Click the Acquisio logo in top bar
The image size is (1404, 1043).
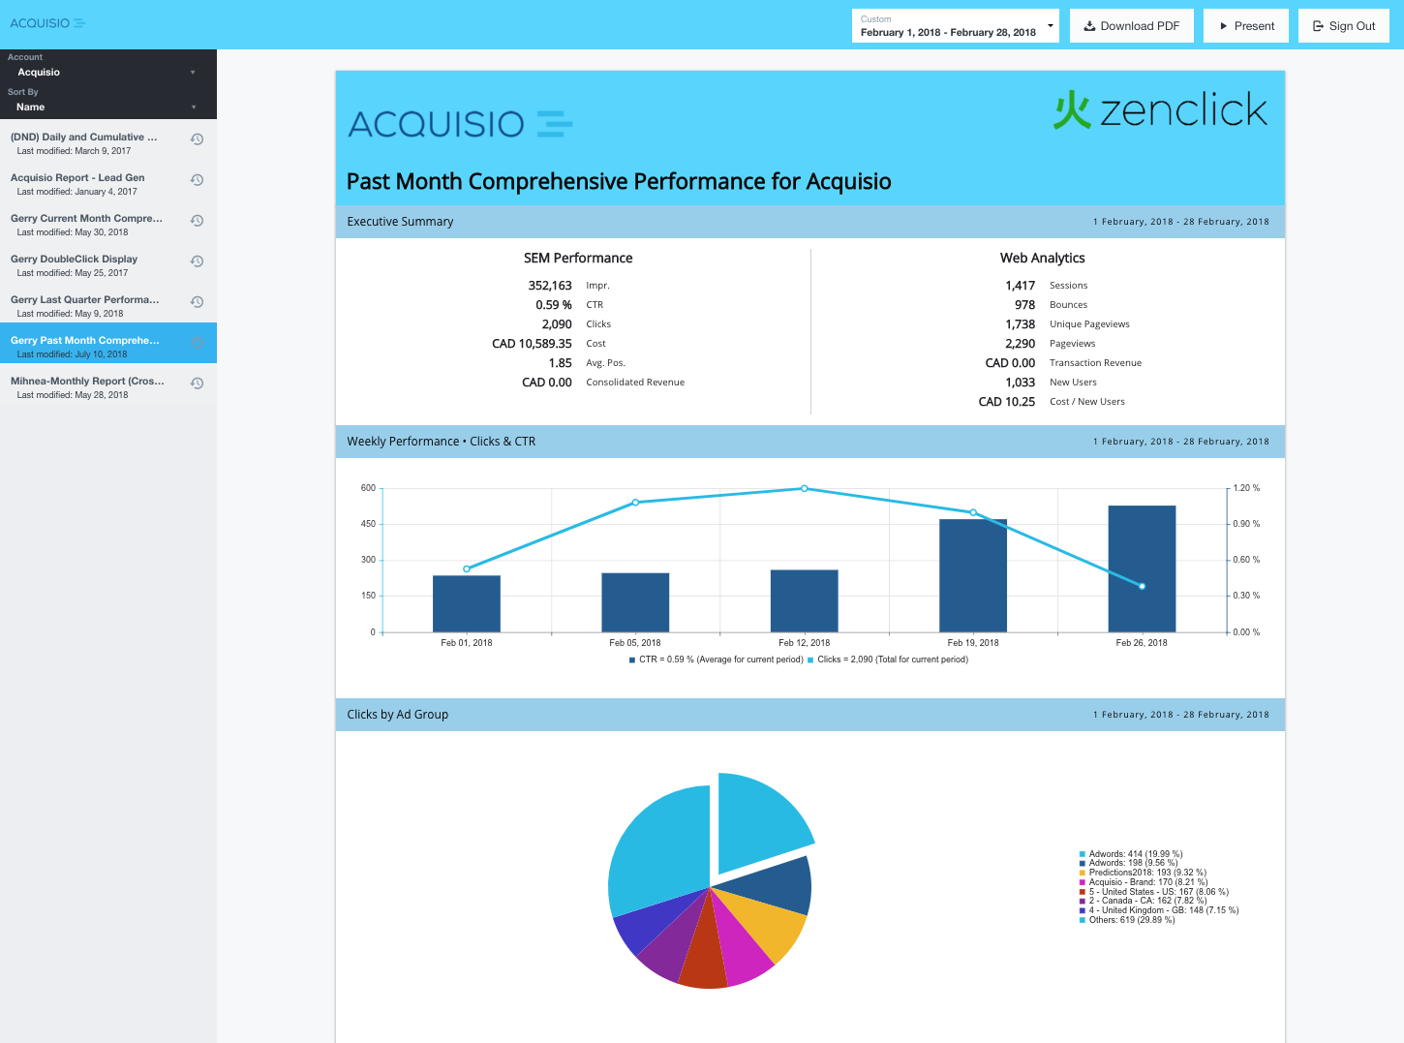coord(47,23)
